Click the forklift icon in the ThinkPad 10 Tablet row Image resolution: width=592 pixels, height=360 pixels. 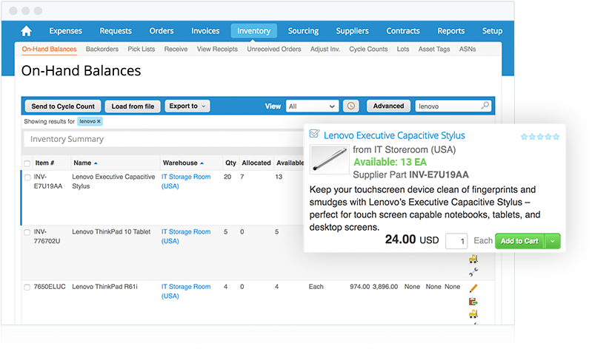473,259
